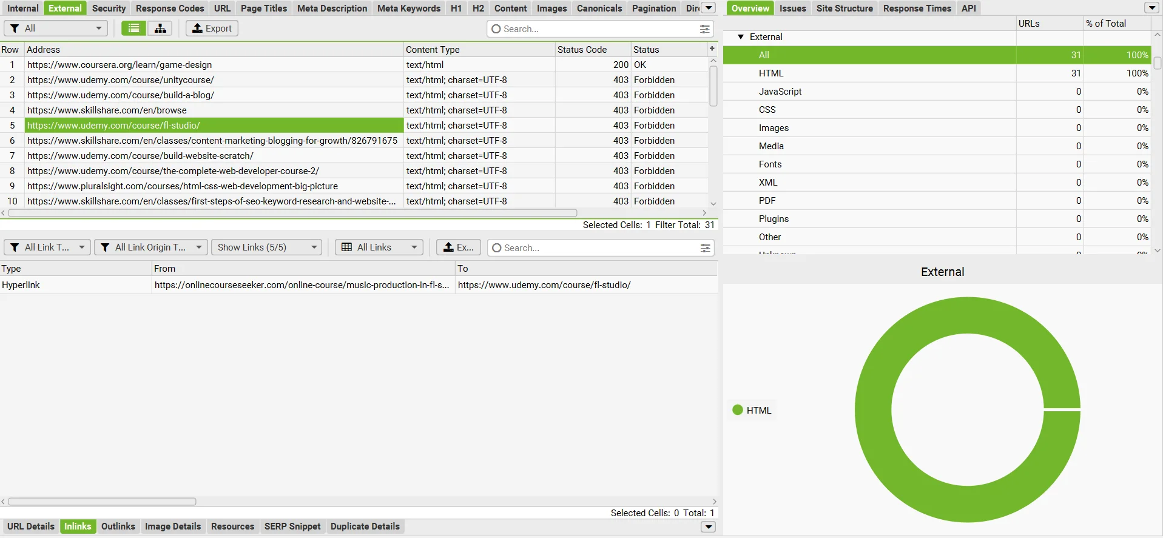Switch to the URL Details tab

[31, 526]
